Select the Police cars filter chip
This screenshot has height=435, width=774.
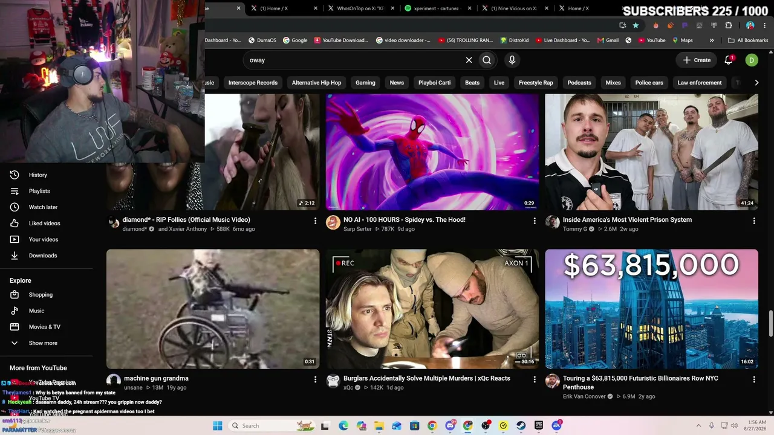click(649, 83)
